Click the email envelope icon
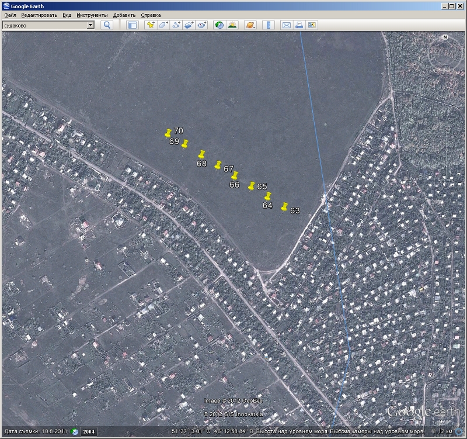The image size is (467, 439). (287, 25)
